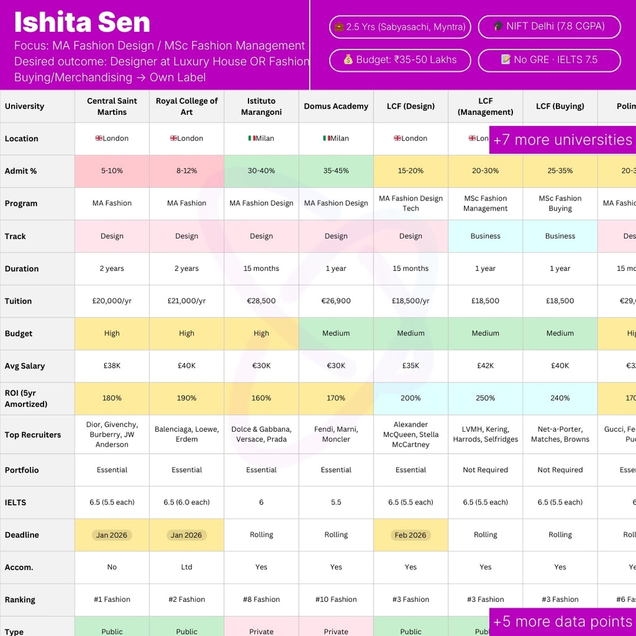Open the +7 more universities banner
Image resolution: width=636 pixels, height=636 pixels.
[x=563, y=140]
